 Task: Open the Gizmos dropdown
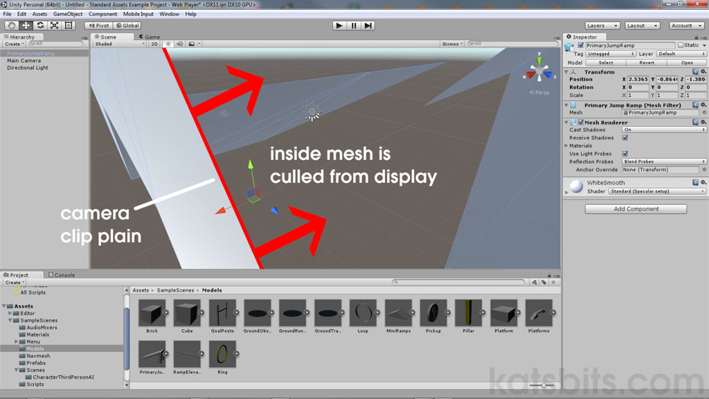[452, 44]
